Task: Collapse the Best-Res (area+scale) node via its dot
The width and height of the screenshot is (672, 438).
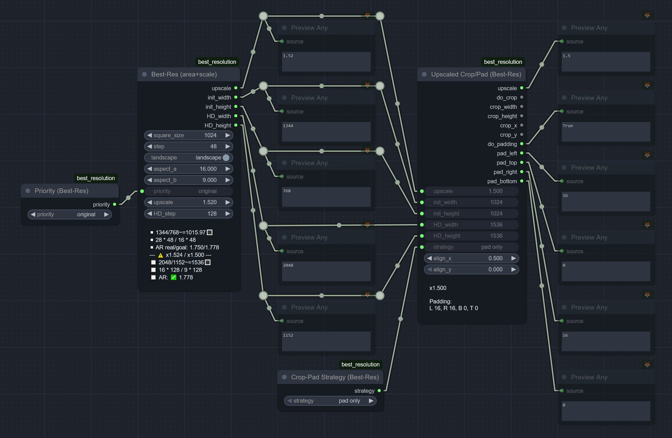Action: (144, 74)
